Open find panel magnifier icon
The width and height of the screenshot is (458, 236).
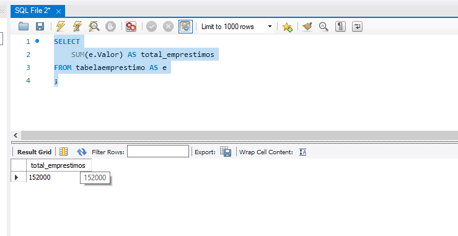324,27
